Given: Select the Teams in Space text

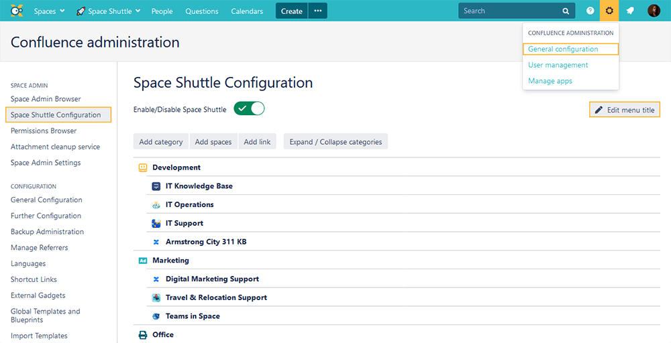Looking at the screenshot, I should 193,316.
